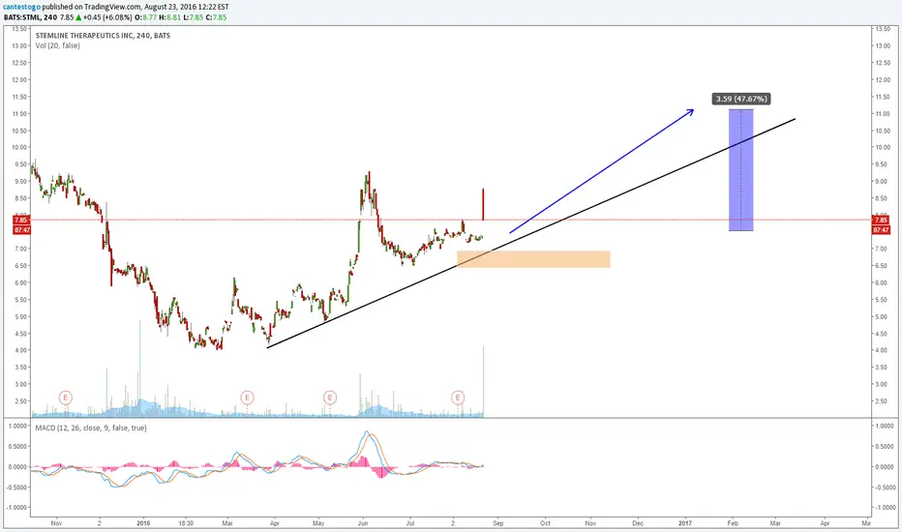Click the 3.59 (47.67%) measurement label
The width and height of the screenshot is (902, 532).
(741, 99)
